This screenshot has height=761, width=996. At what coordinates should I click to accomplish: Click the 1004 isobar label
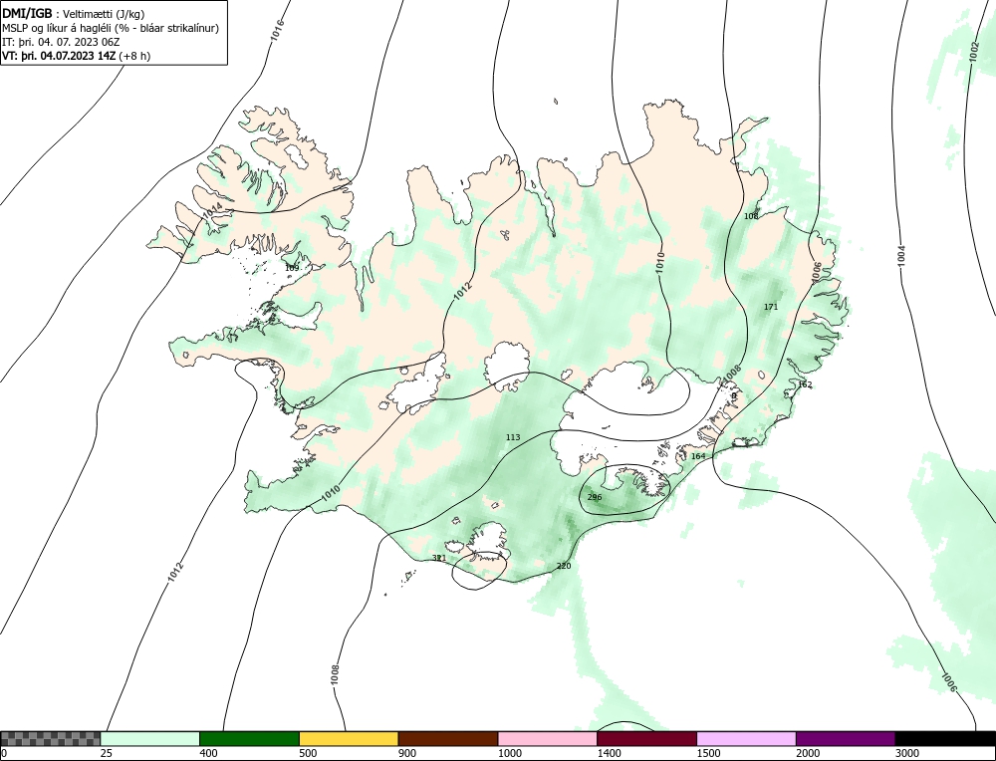pos(901,255)
